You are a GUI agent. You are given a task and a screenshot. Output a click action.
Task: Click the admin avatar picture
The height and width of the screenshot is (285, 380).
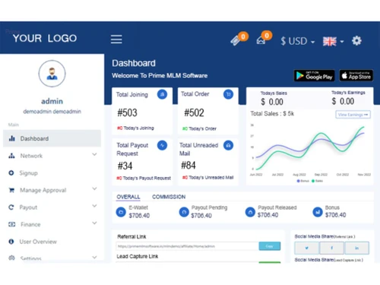(52, 74)
